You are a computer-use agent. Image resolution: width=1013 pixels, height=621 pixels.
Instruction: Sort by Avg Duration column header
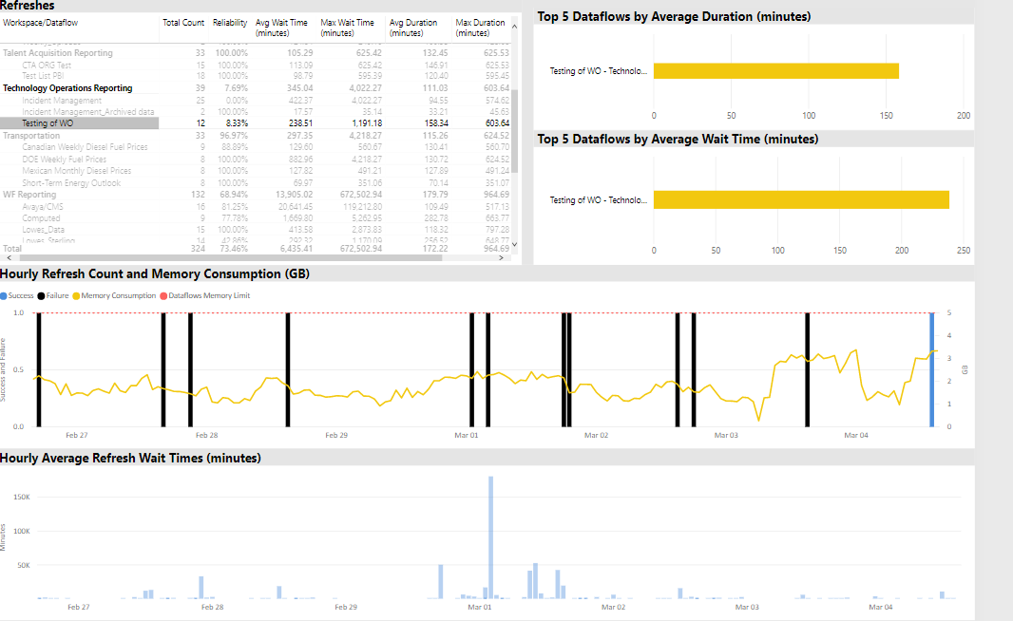point(413,28)
